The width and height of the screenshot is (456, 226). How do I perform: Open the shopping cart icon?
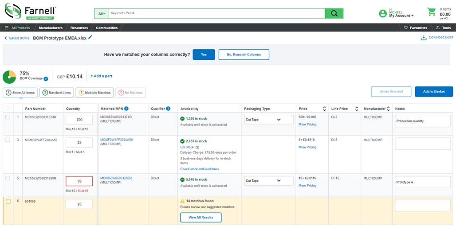(431, 12)
